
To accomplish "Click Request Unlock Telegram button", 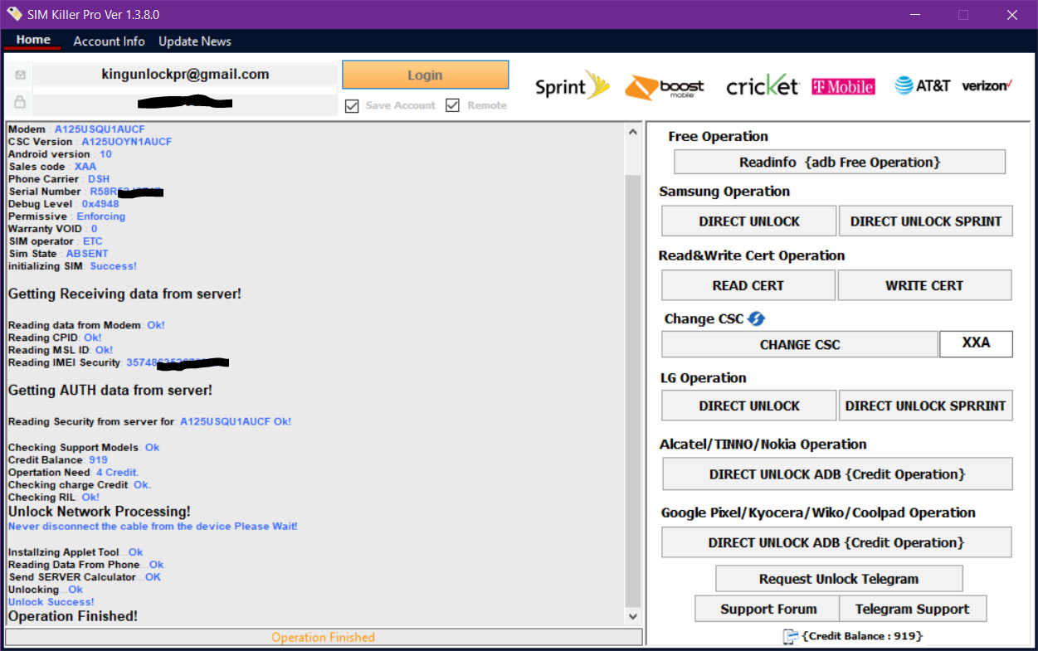I will (x=839, y=579).
